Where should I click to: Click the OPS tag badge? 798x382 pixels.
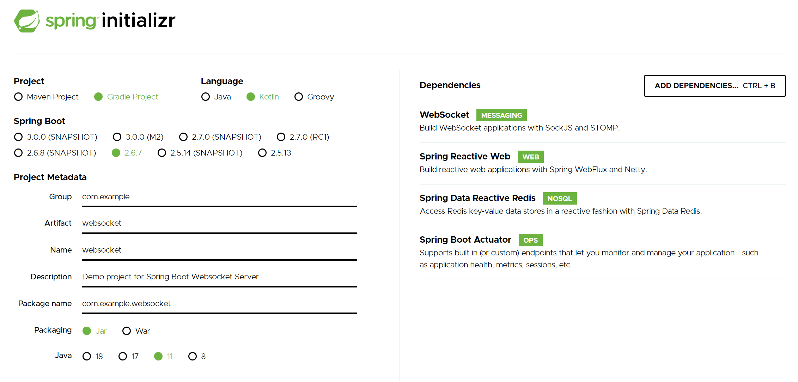pos(530,240)
